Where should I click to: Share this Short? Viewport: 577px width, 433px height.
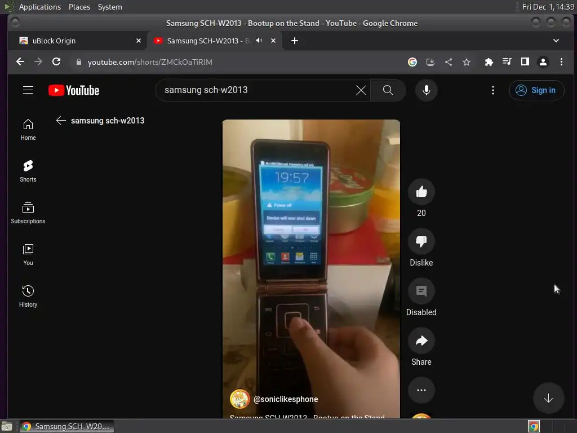(x=421, y=341)
